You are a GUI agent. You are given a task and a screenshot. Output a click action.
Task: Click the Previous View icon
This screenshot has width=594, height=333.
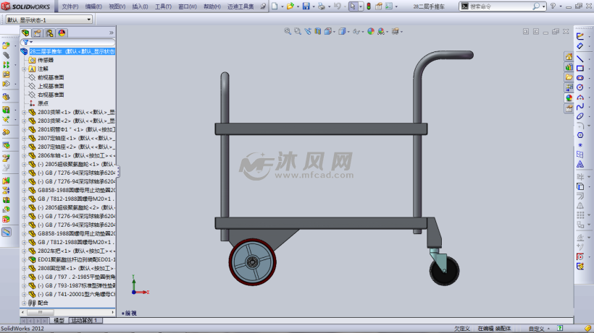tap(308, 31)
